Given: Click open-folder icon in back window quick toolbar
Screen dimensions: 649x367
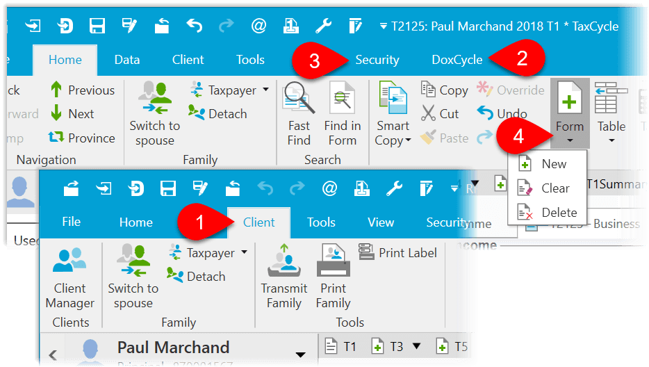Looking at the screenshot, I should (162, 26).
